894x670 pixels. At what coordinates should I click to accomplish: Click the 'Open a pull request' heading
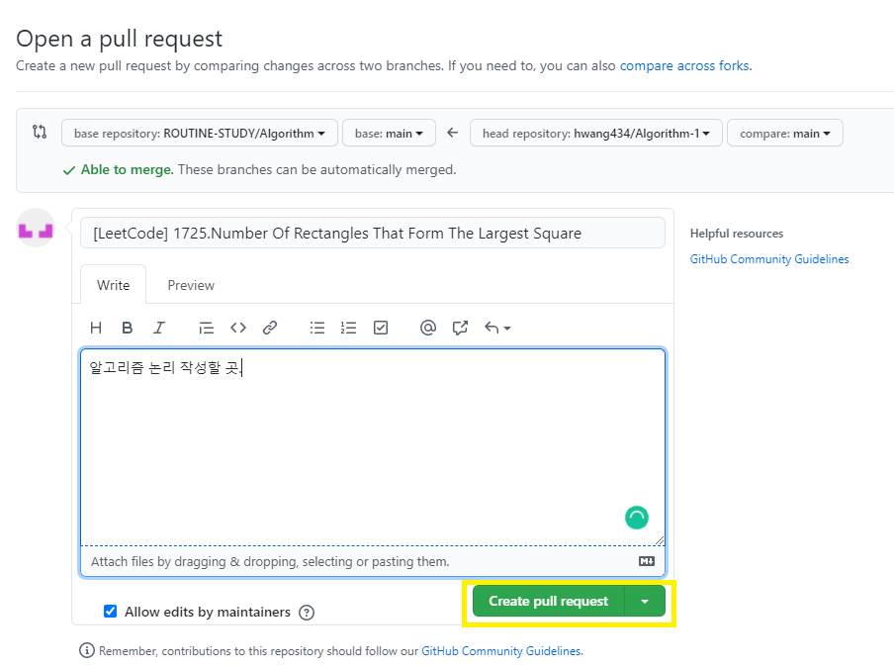click(x=119, y=39)
